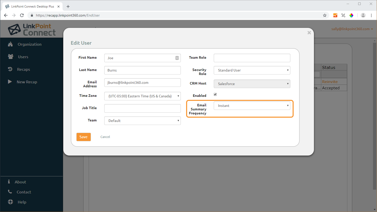Open the Email Summary Frequency dropdown
377x212 pixels.
(x=252, y=106)
